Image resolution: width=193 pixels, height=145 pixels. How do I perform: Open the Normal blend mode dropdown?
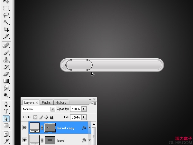(39, 109)
